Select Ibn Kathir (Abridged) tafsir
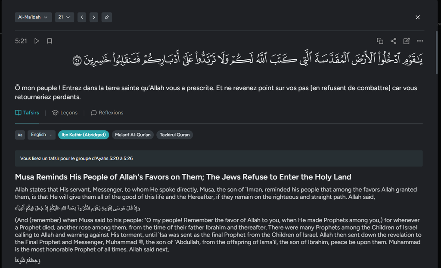Screen dimensions: 441x268 click(84, 135)
